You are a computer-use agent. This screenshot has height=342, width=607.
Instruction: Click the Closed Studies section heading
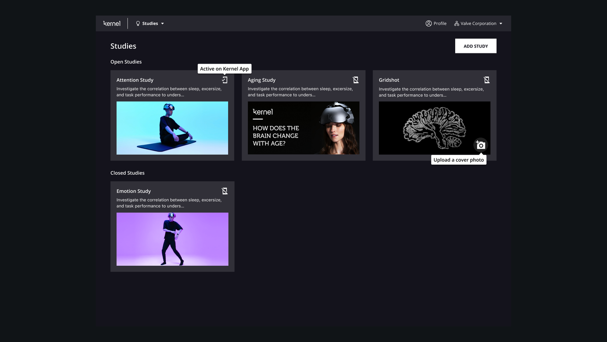tap(127, 173)
